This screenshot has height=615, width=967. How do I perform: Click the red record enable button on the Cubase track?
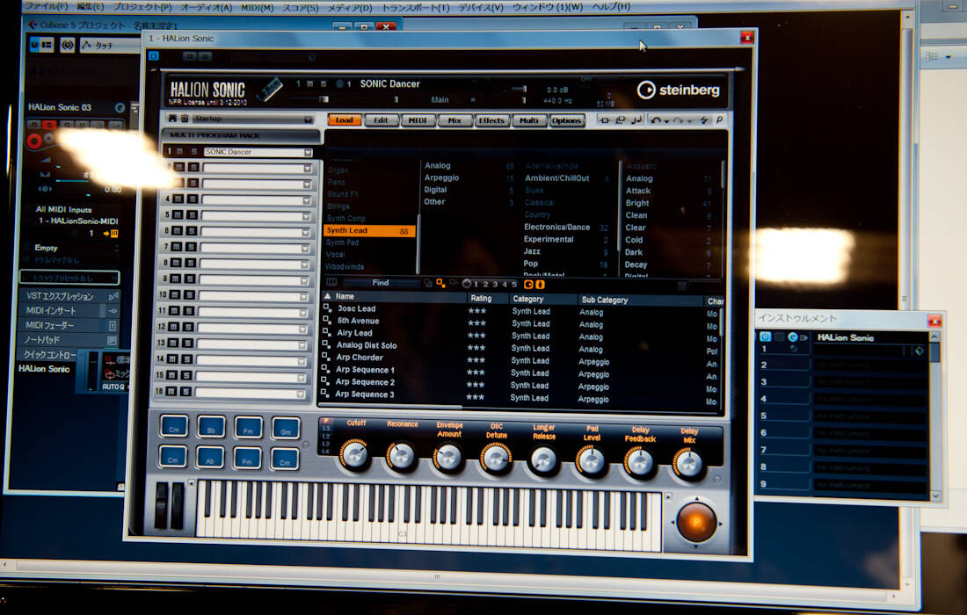(x=34, y=141)
